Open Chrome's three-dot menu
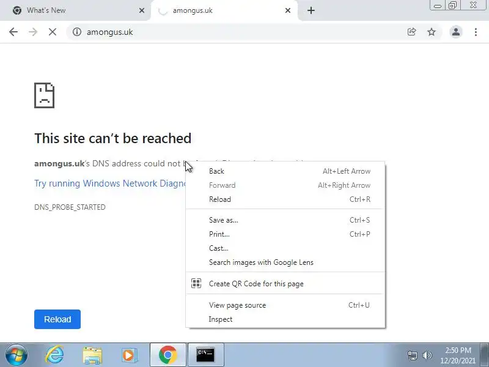The height and width of the screenshot is (367, 489). coord(476,32)
